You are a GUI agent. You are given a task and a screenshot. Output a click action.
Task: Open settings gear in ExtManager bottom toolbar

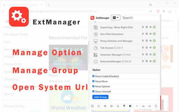tap(111, 106)
